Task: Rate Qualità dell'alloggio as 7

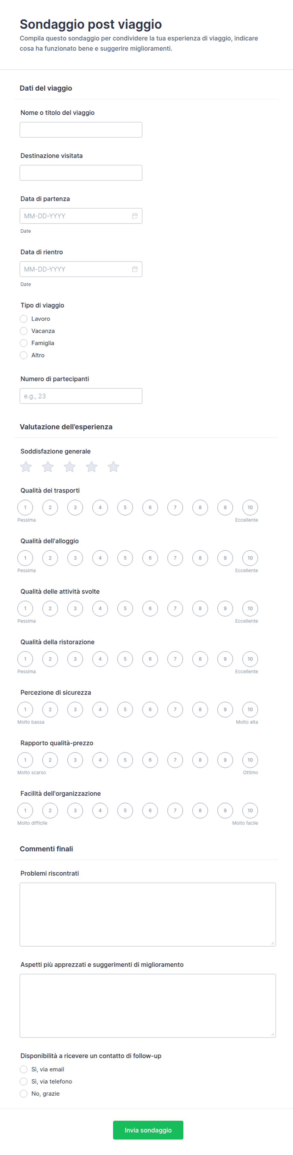Action: tap(175, 558)
